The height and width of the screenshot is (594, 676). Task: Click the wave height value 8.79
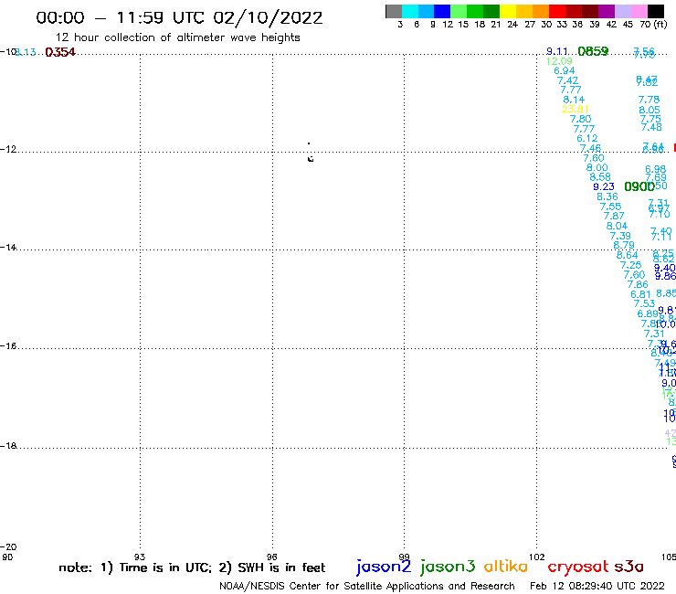tap(624, 245)
